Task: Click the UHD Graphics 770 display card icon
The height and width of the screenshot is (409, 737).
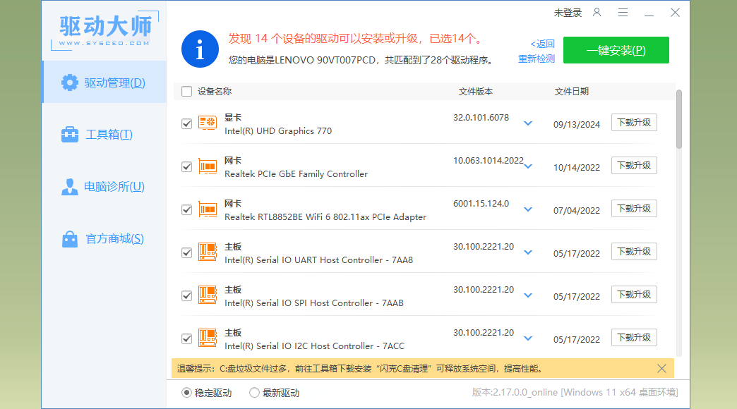Action: pos(208,123)
